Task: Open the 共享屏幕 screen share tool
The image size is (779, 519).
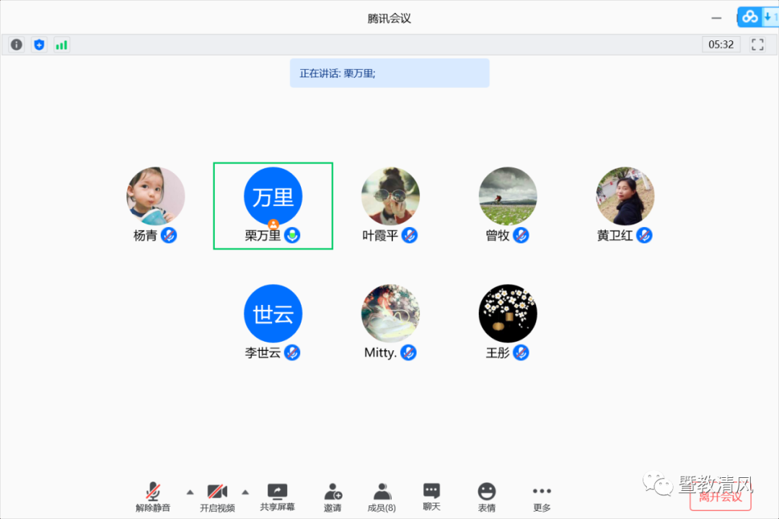Action: 277,497
